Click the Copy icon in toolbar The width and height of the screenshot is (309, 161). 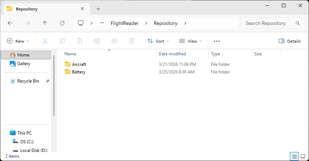tap(62, 41)
